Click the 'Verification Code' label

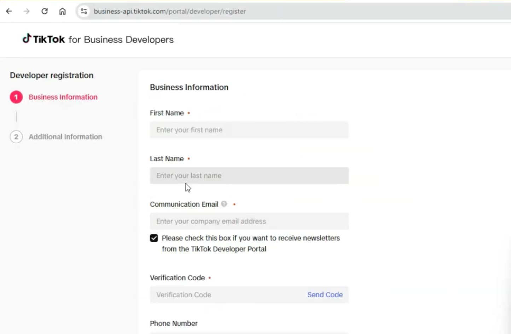click(178, 278)
